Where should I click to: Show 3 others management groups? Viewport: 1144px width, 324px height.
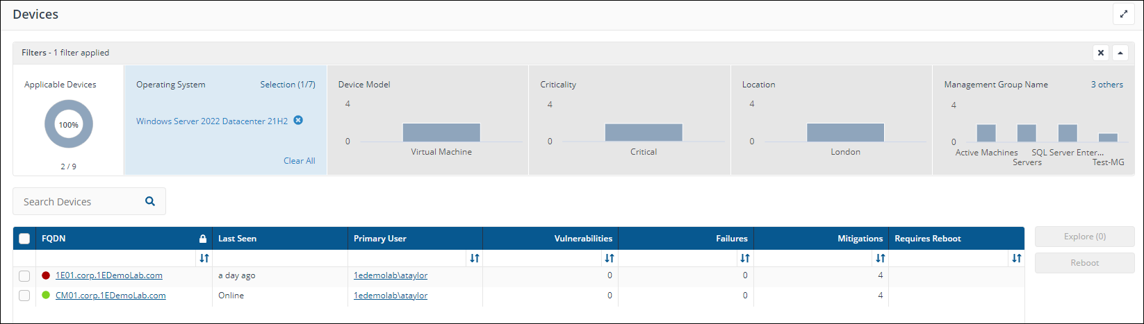pyautogui.click(x=1106, y=85)
